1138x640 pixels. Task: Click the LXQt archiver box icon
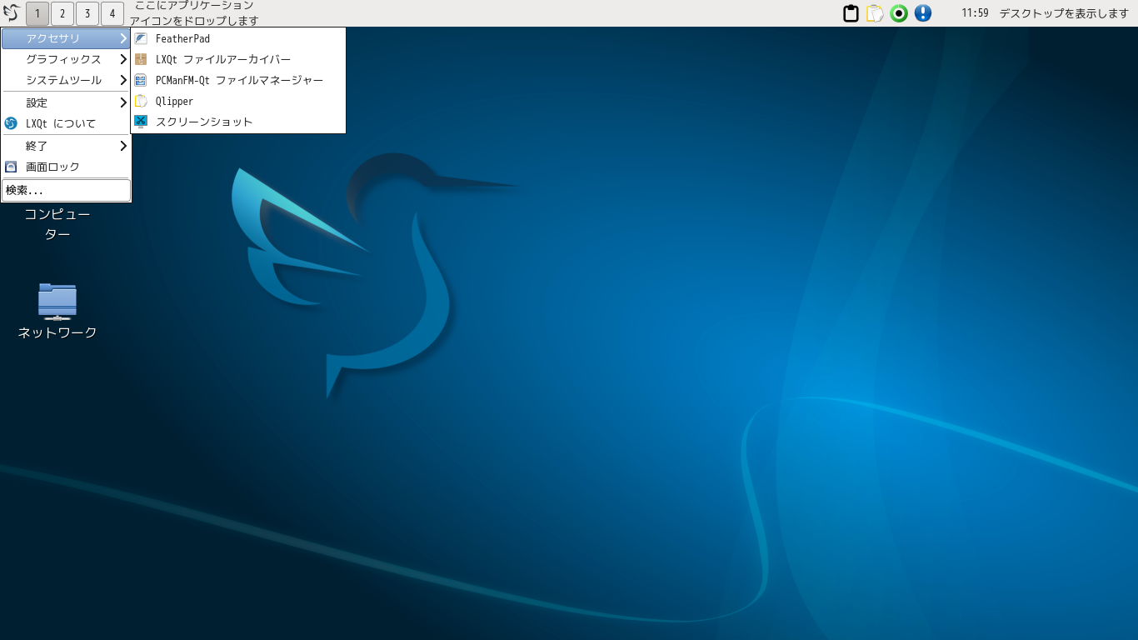pos(141,59)
